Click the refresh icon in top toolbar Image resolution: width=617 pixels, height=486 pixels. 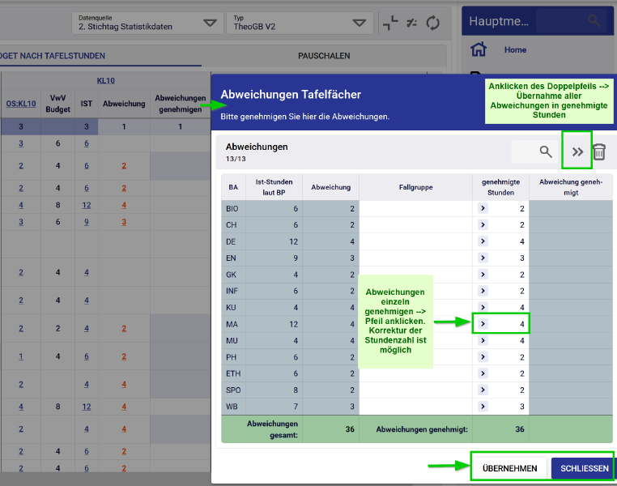(x=433, y=23)
